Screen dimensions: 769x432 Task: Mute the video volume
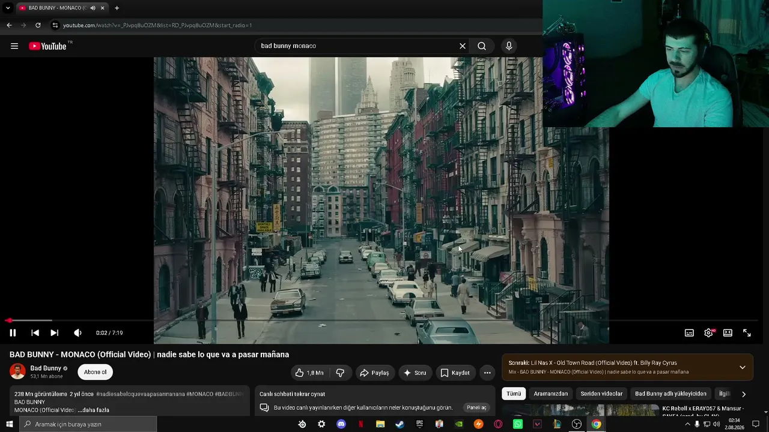click(78, 333)
